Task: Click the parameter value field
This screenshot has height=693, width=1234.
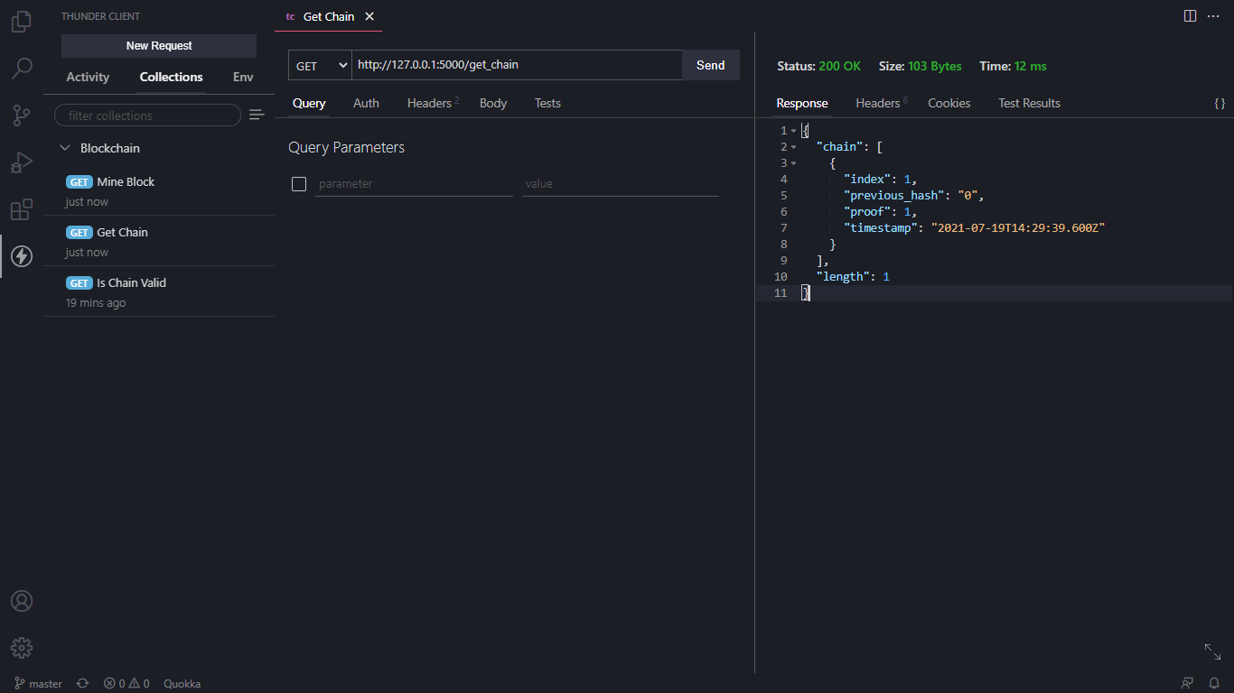Action: click(621, 184)
